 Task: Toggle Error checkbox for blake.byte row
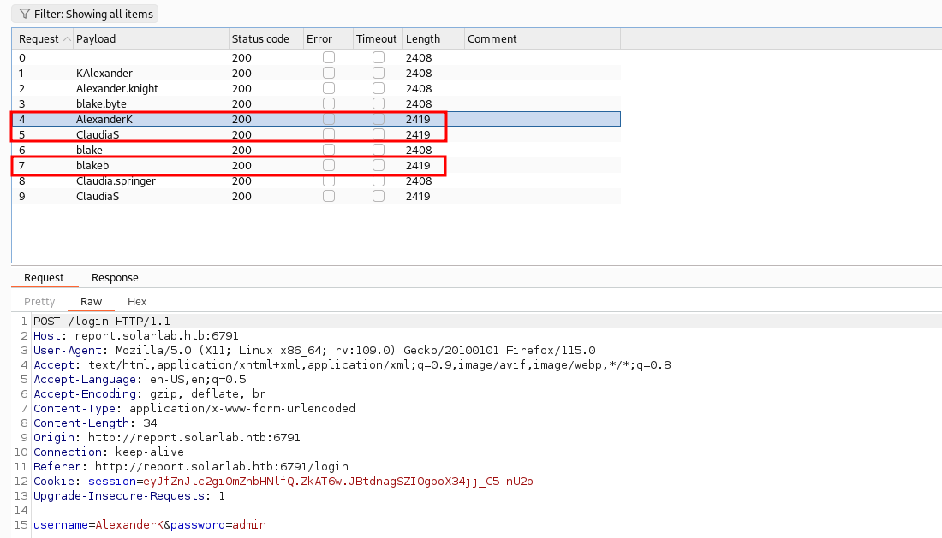pyautogui.click(x=329, y=103)
